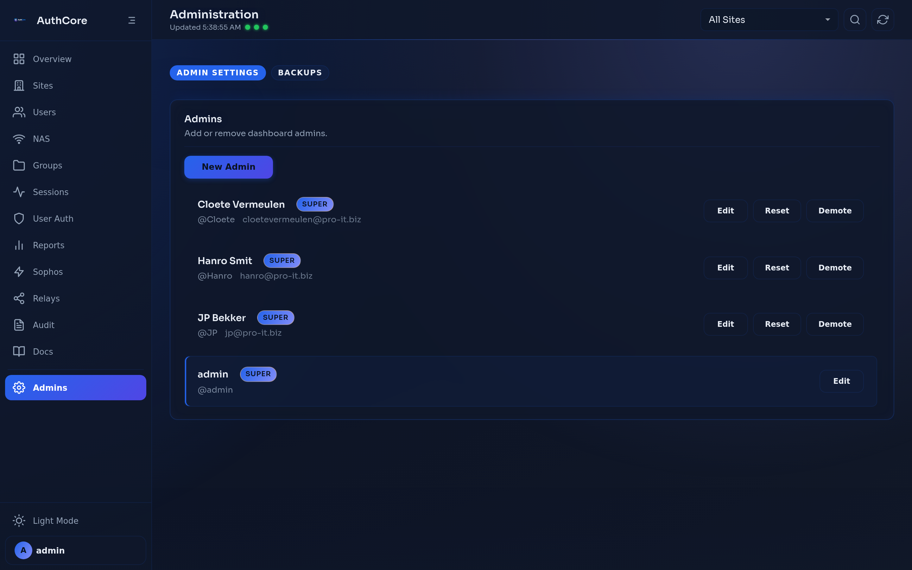Click the refresh icon in the top bar

[x=883, y=20]
